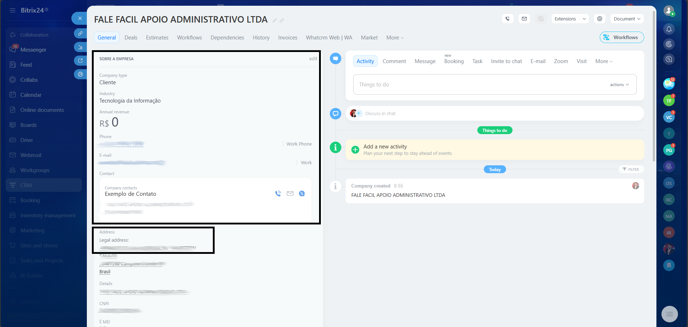Open the settings gear icon in header
This screenshot has height=327, width=688.
599,19
